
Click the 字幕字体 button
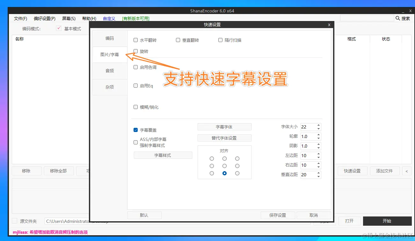[x=224, y=127]
